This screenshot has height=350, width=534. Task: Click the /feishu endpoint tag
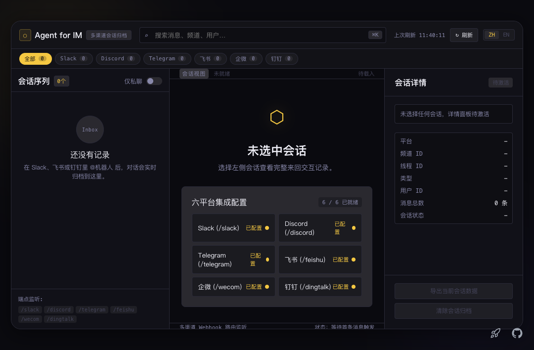(x=124, y=309)
